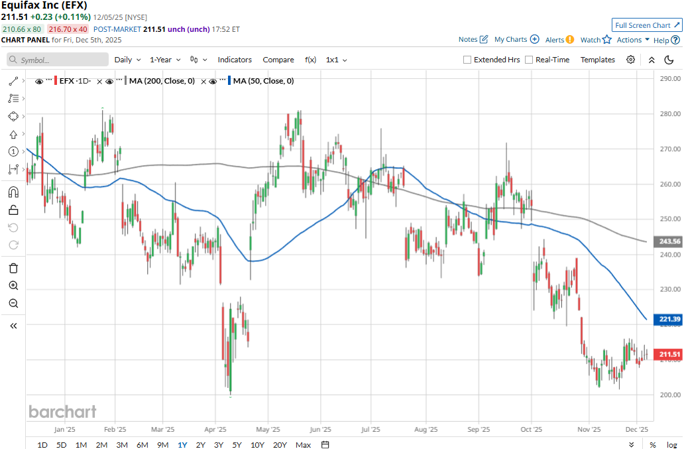The height and width of the screenshot is (449, 684).
Task: Select the 6M time range tab
Action: tap(142, 444)
